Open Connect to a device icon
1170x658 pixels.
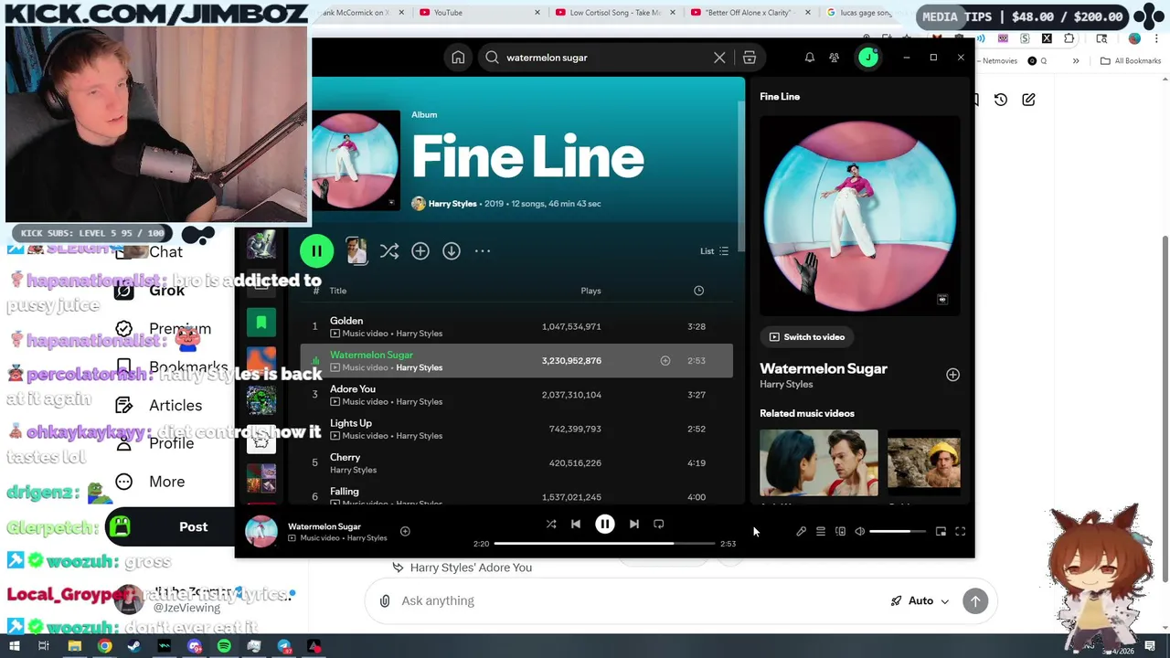(x=840, y=532)
